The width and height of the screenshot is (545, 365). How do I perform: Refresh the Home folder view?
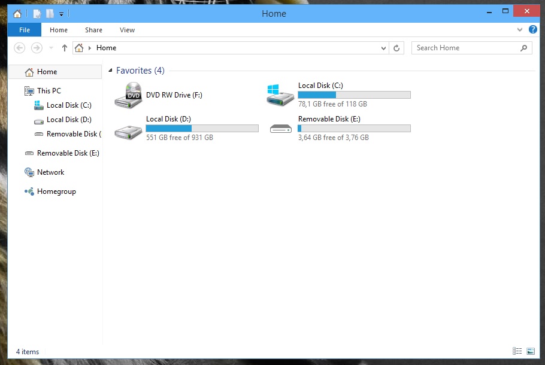pyautogui.click(x=396, y=48)
